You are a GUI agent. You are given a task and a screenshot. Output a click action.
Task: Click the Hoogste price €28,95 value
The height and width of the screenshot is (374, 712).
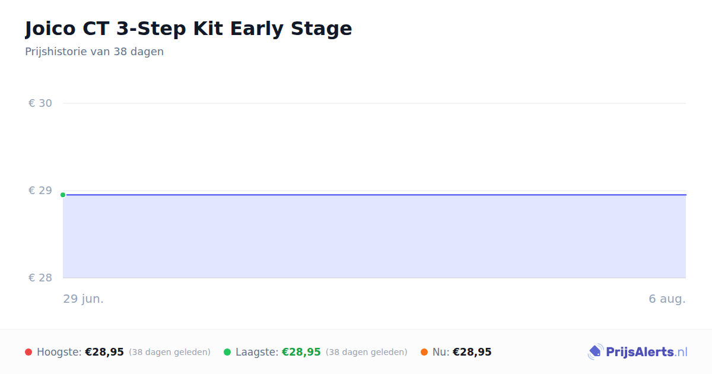click(104, 352)
